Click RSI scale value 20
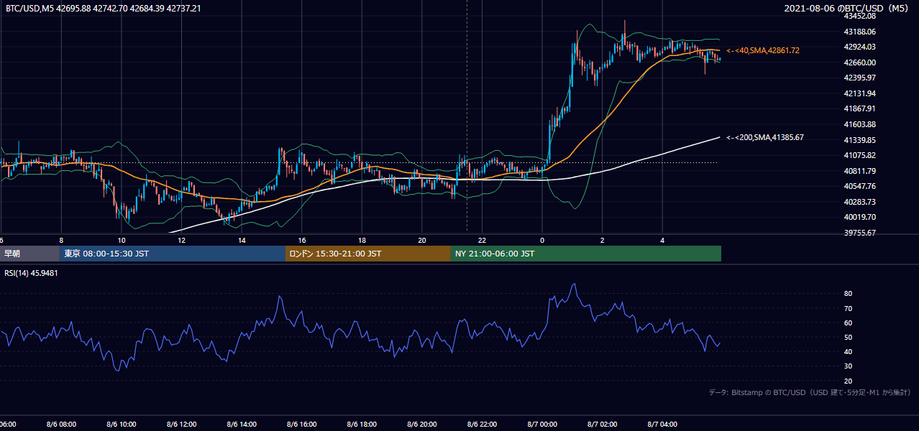This screenshot has height=431, width=919. (x=849, y=381)
